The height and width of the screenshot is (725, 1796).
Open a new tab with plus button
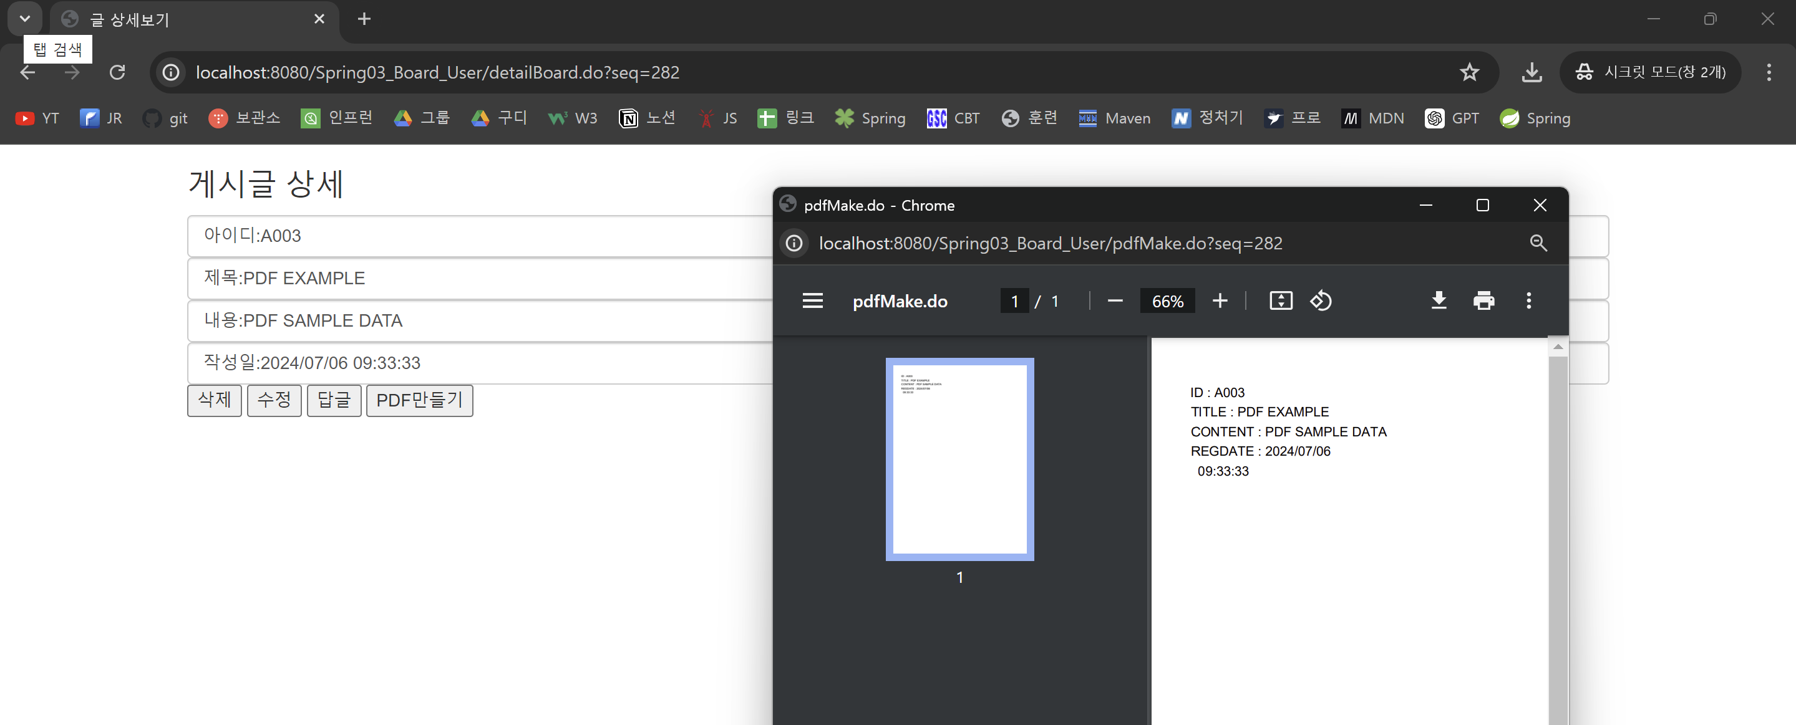click(364, 19)
